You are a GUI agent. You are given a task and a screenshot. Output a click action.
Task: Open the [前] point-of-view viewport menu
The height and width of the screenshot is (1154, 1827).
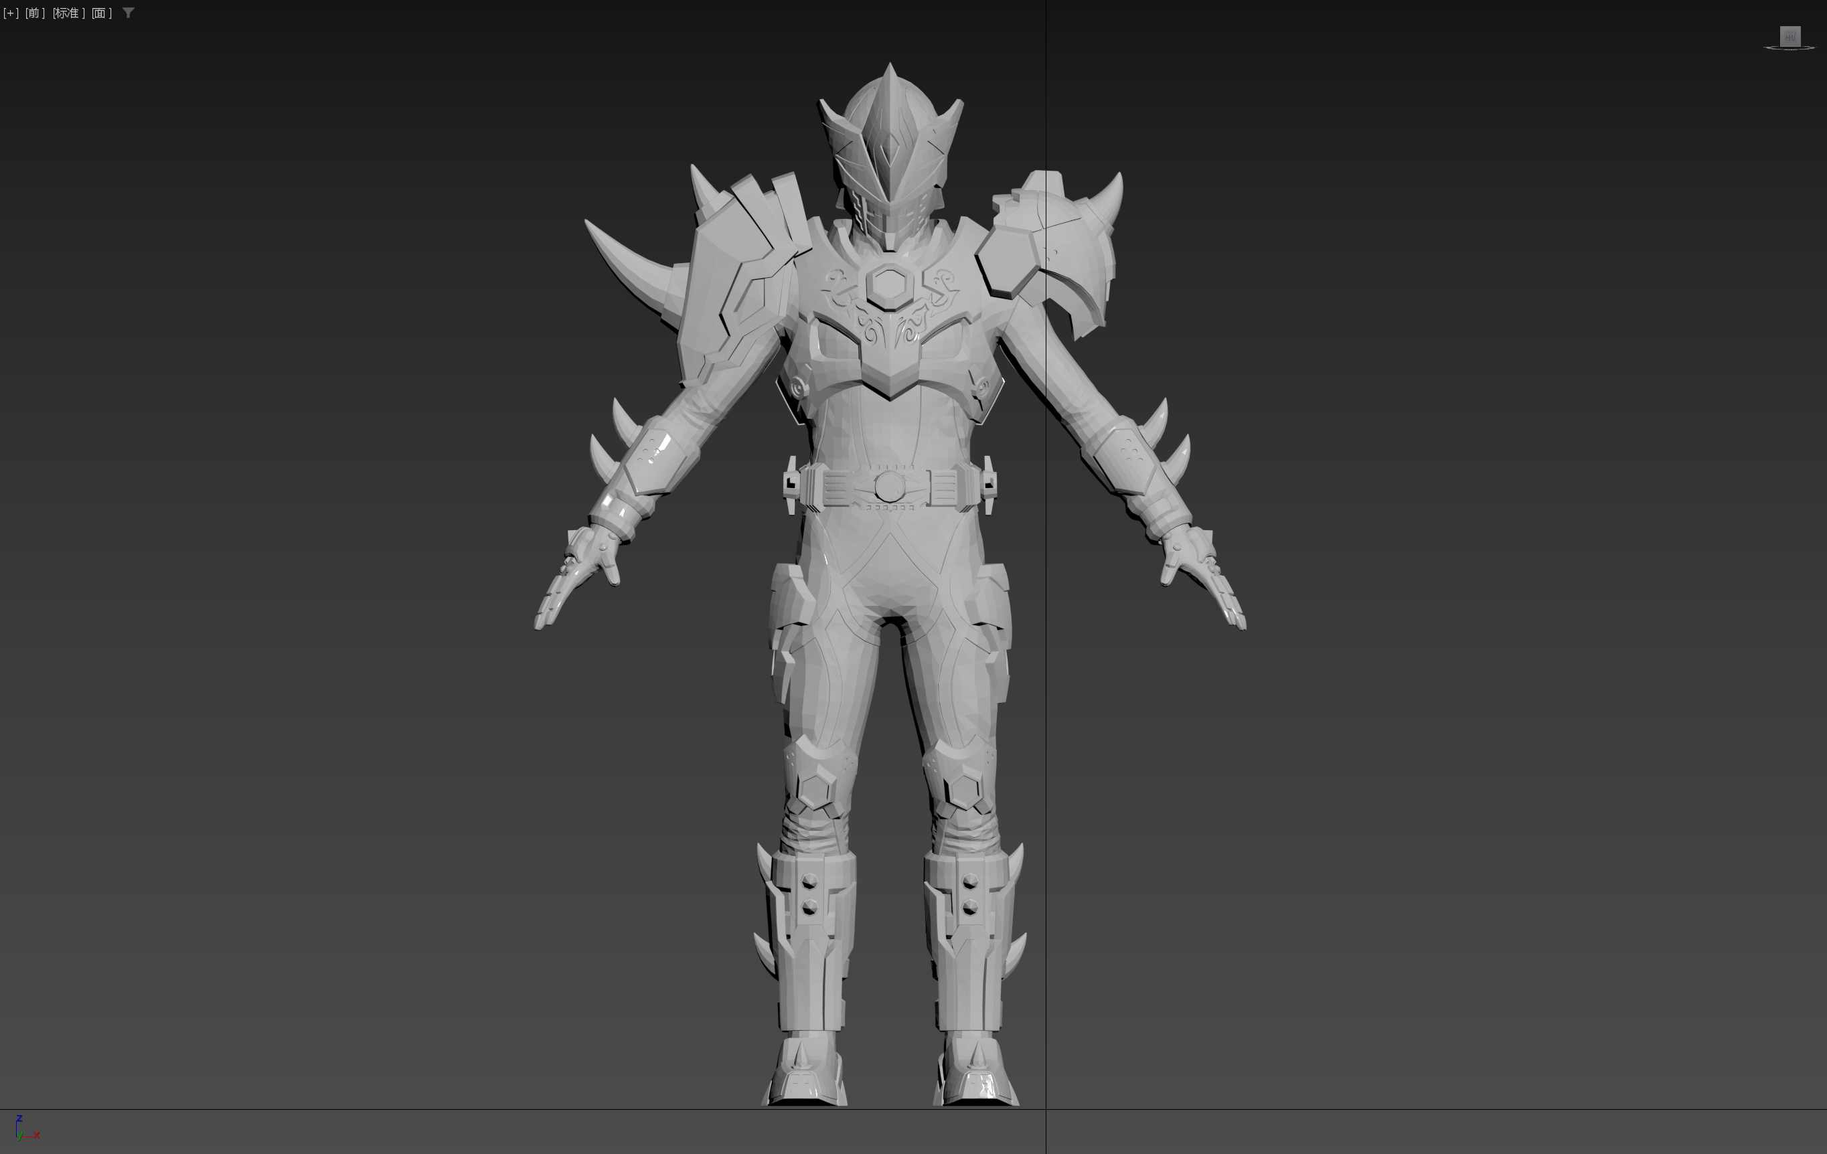pyautogui.click(x=35, y=13)
